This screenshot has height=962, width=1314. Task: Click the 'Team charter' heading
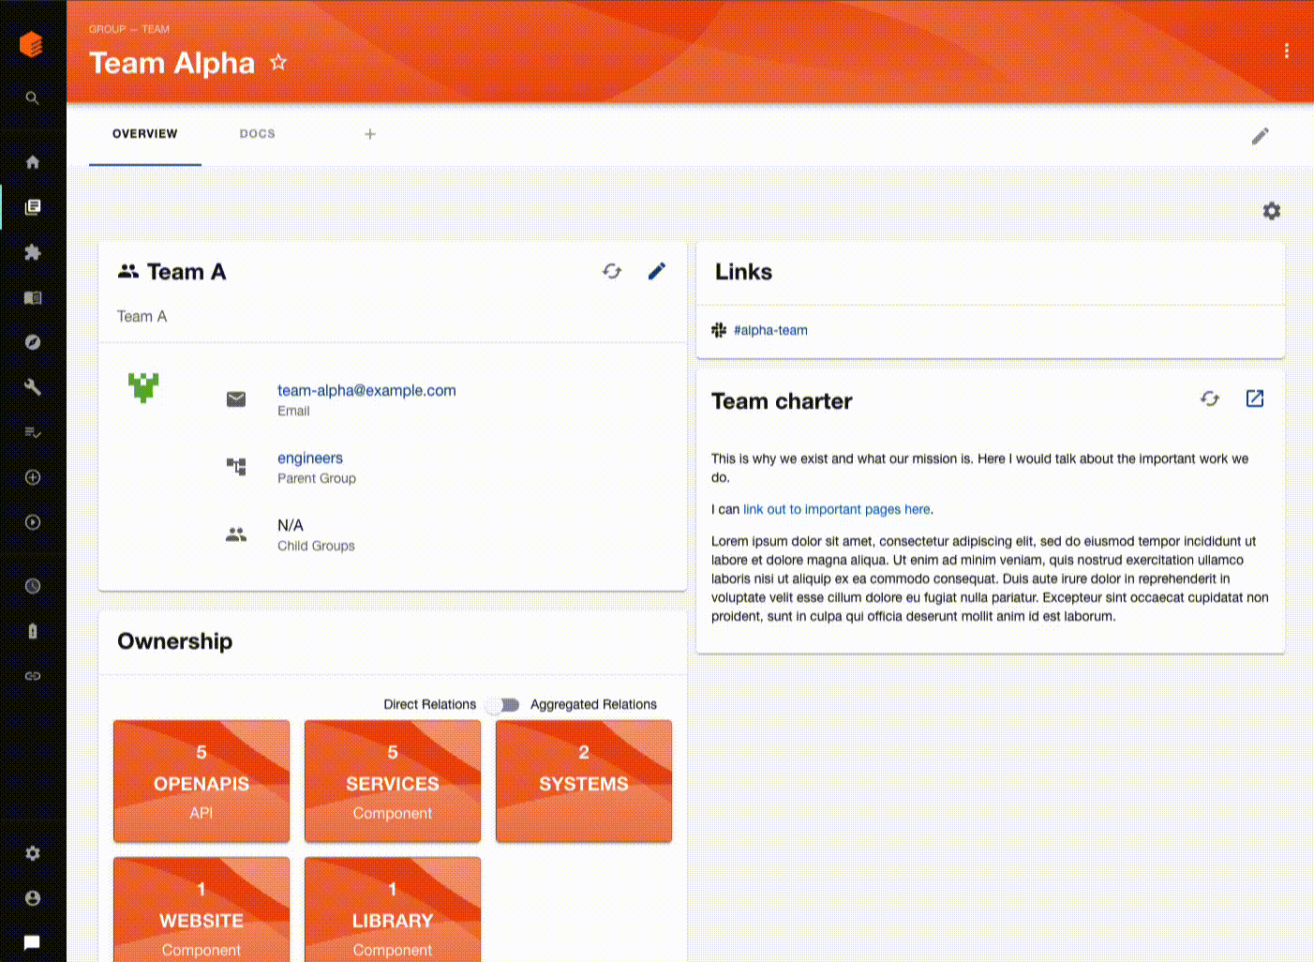click(x=782, y=401)
